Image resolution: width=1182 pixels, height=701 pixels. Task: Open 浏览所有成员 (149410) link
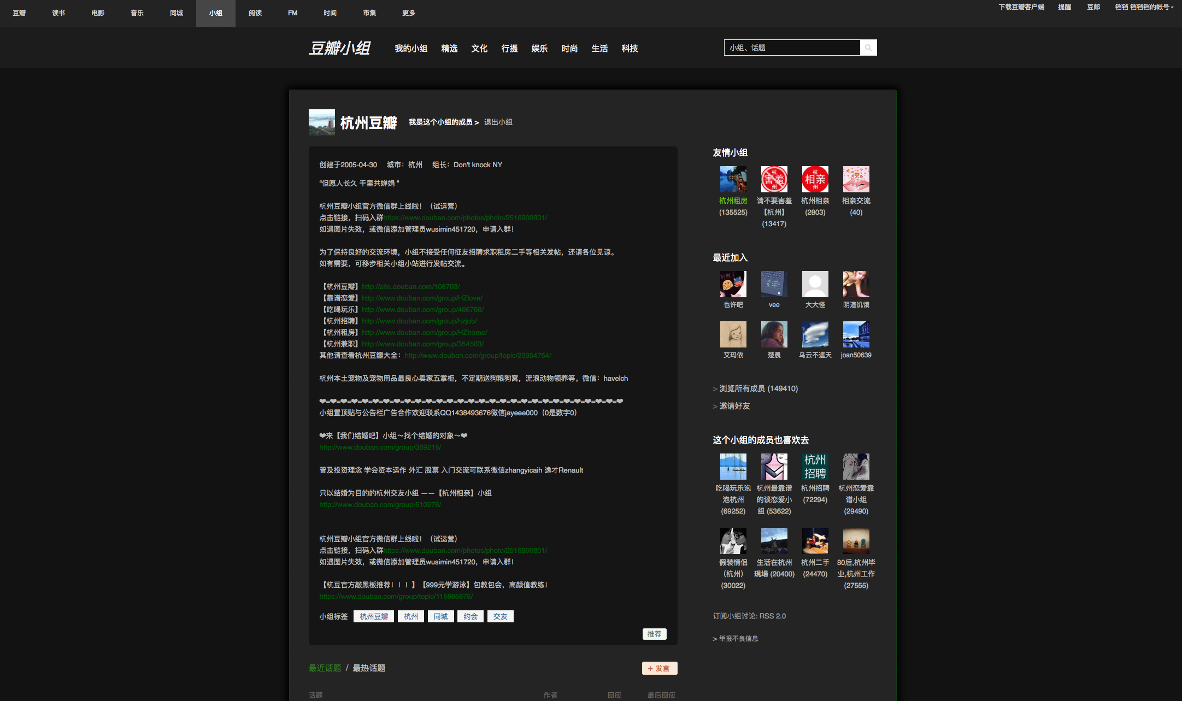click(758, 388)
